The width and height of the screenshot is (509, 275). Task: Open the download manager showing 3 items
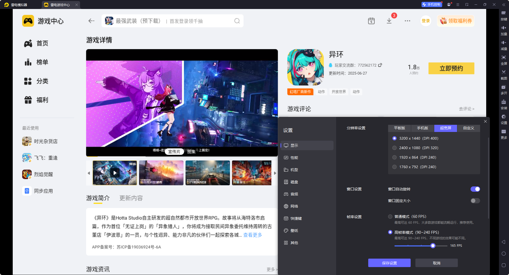389,21
